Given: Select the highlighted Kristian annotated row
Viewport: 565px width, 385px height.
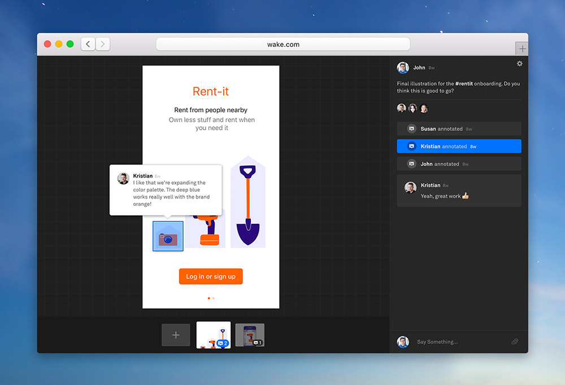Looking at the screenshot, I should tap(459, 147).
